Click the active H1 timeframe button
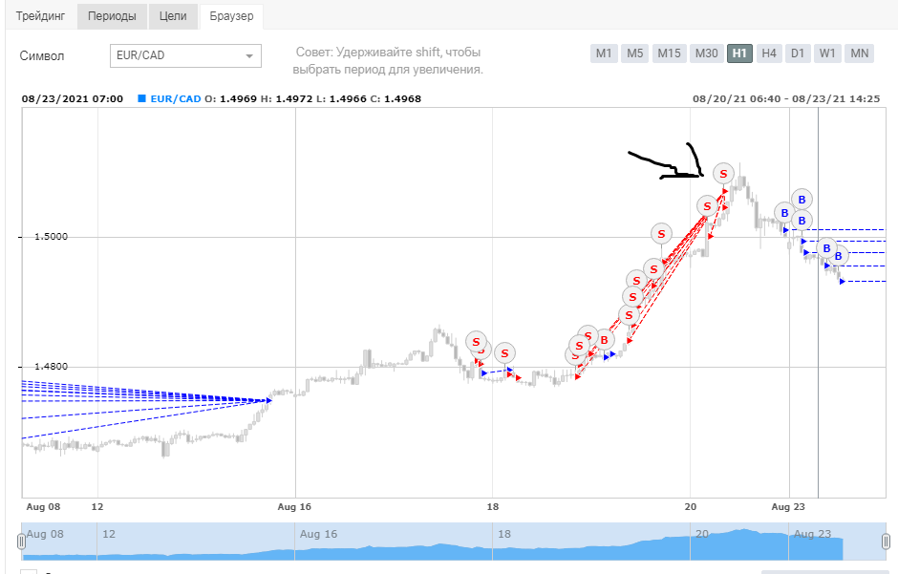 [x=739, y=53]
